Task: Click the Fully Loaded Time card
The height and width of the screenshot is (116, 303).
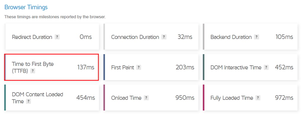Action: [x=250, y=98]
